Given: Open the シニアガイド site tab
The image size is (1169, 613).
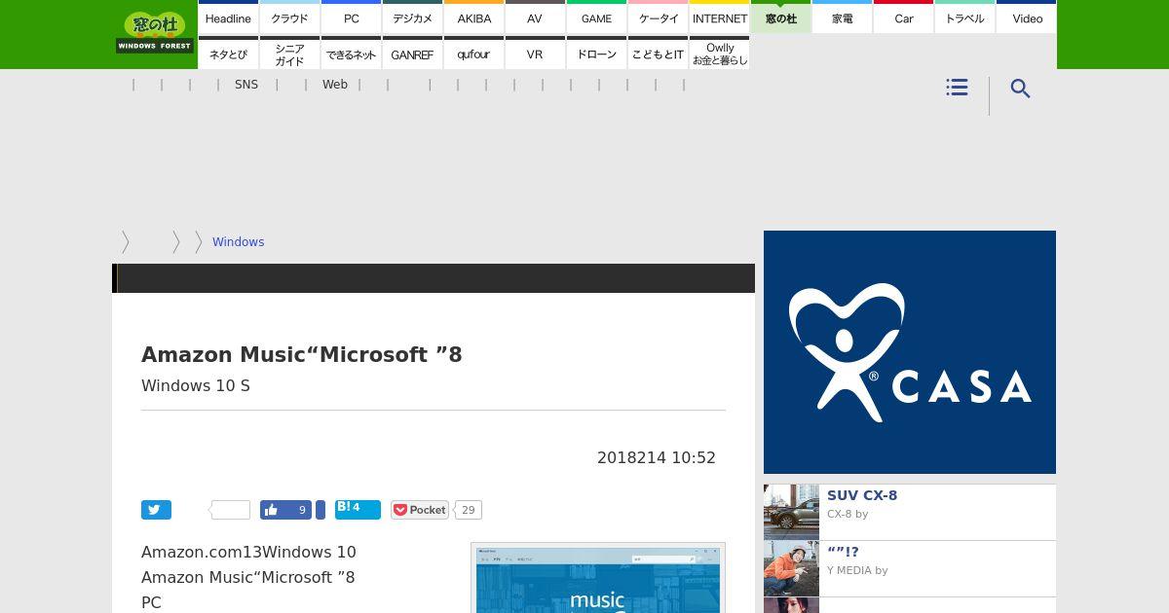Looking at the screenshot, I should pyautogui.click(x=289, y=54).
